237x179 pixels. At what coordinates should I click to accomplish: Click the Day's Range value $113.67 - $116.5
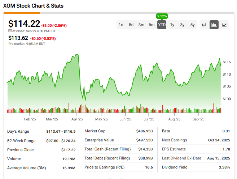[x=61, y=131]
